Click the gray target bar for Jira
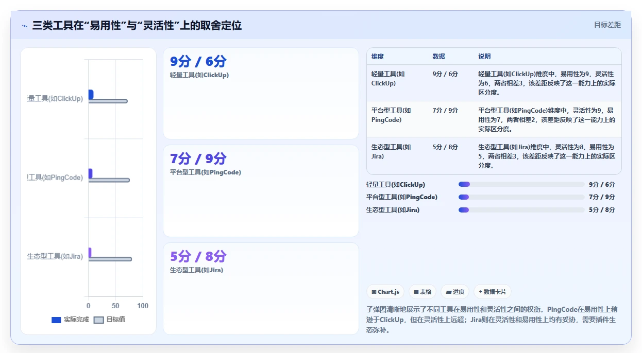Screen dimensions: 642x353 pos(110,259)
